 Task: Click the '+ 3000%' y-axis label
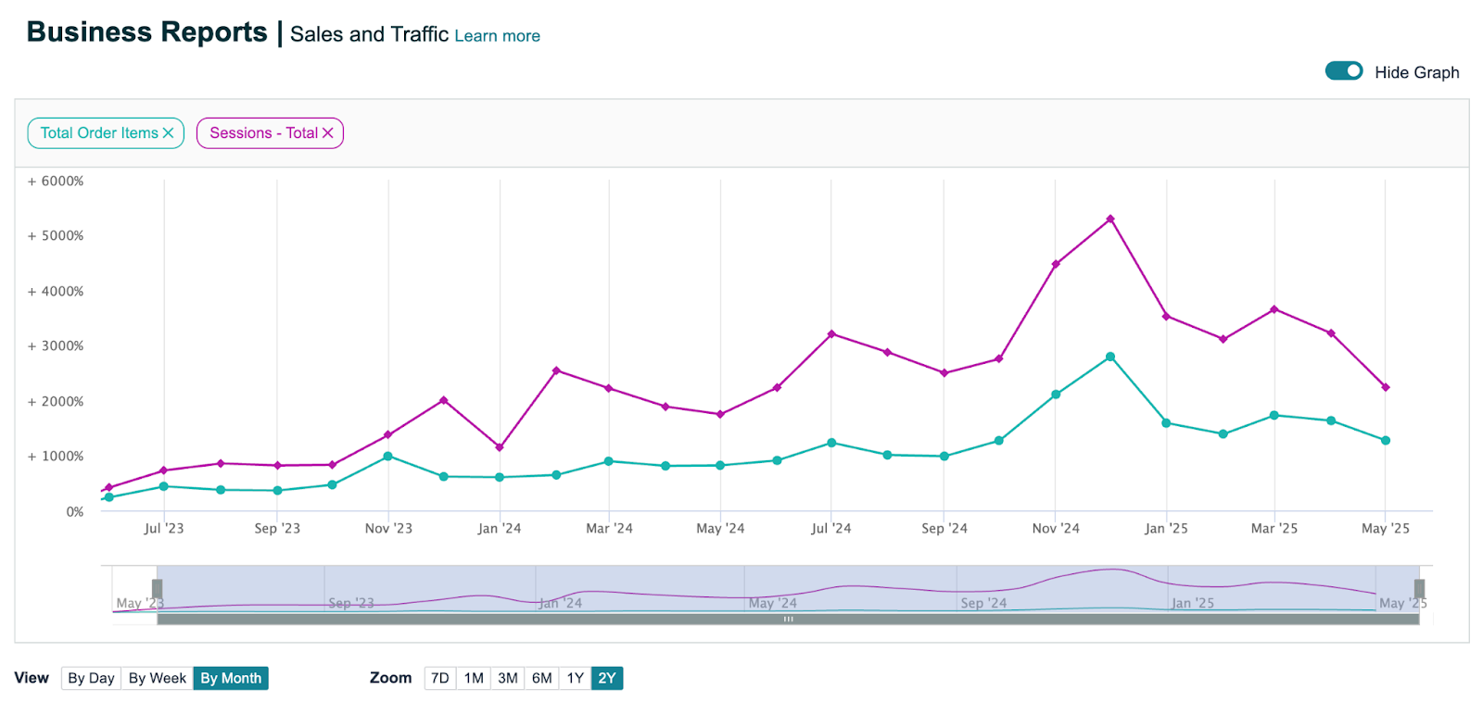pos(56,346)
